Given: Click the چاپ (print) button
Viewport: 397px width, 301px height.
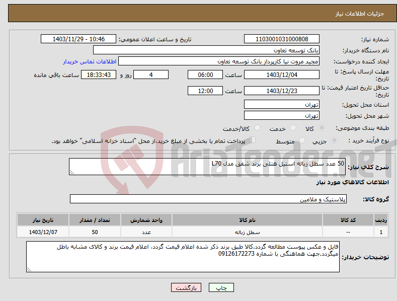Looking at the screenshot, I should [221, 287].
